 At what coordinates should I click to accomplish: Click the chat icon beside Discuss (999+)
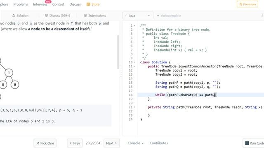pos(46,16)
